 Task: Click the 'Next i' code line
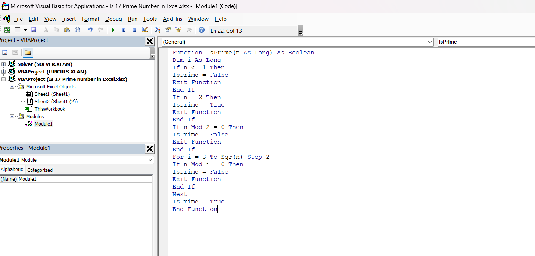tap(183, 194)
